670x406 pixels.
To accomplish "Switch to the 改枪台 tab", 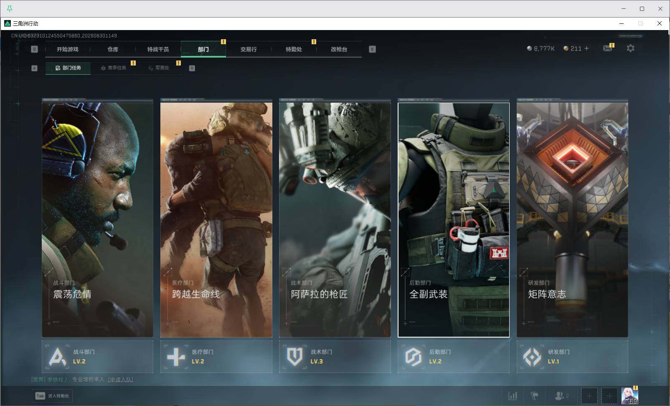I will (339, 49).
